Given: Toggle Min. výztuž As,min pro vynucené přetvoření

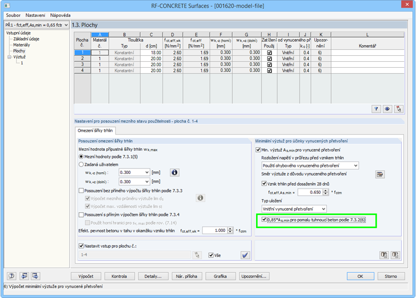Looking at the screenshot, I should [258, 149].
